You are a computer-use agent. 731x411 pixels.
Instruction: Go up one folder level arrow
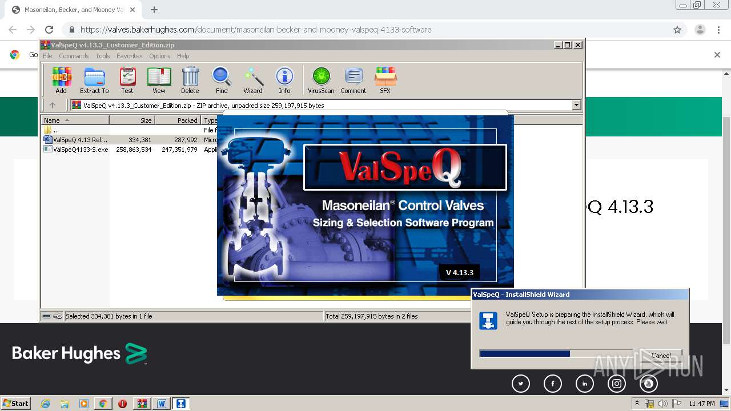point(53,105)
